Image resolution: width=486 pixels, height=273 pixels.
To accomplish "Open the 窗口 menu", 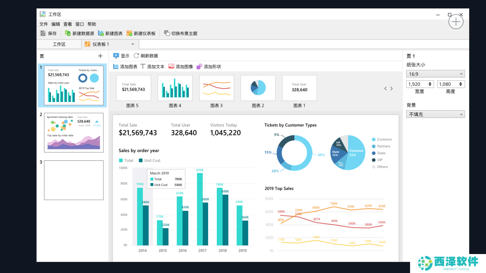I will pos(80,24).
